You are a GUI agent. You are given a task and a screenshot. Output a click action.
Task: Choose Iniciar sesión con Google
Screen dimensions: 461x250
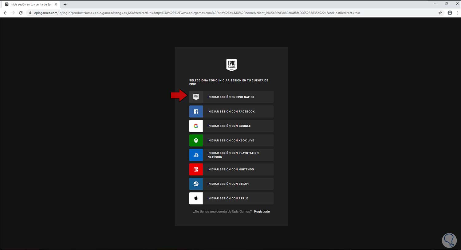231,126
